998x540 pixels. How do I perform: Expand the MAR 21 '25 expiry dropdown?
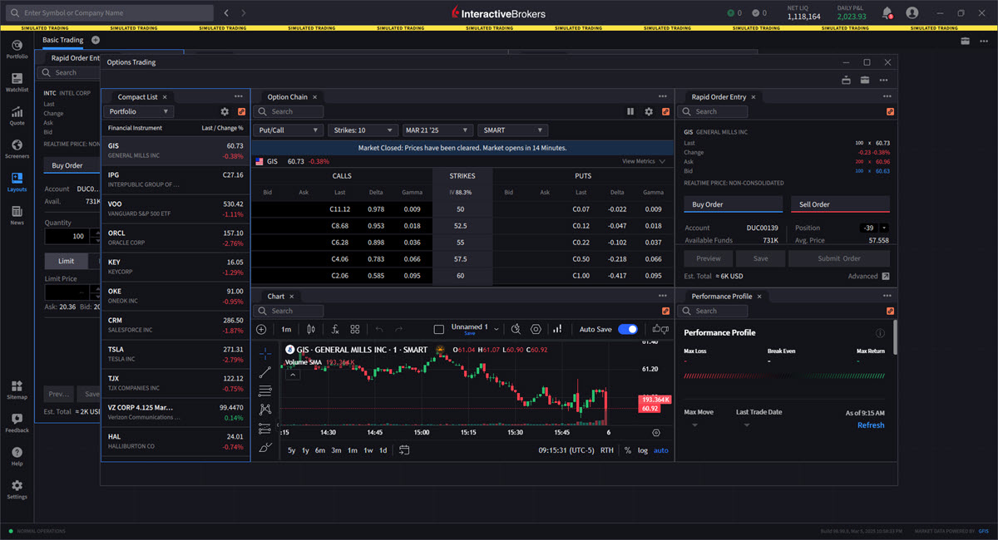438,130
